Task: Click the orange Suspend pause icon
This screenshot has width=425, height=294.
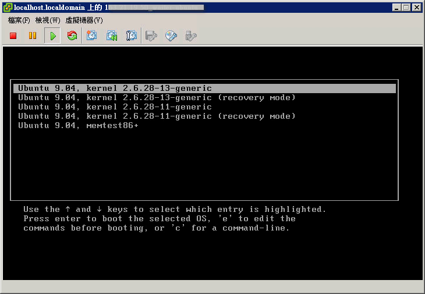Action: point(33,36)
